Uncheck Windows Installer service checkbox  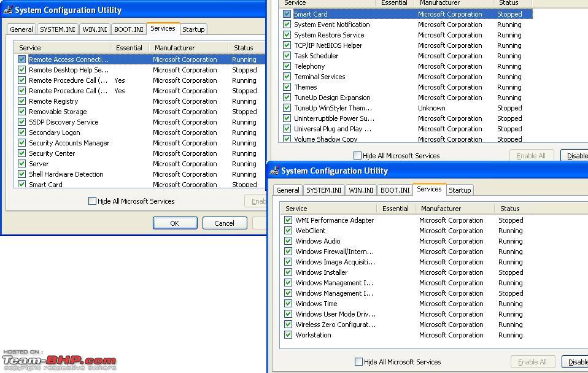(288, 272)
